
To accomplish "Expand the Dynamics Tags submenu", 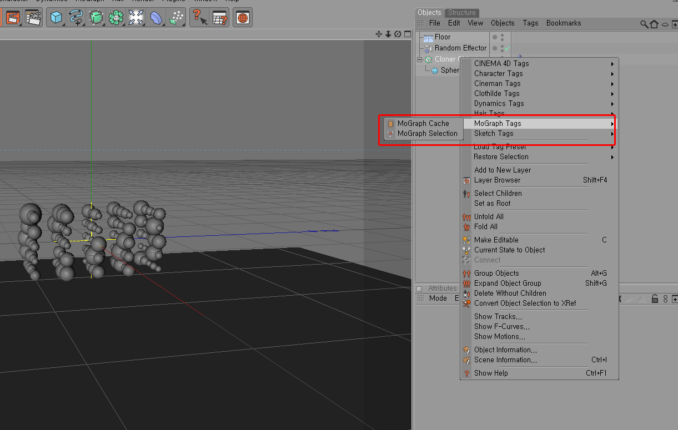I will pyautogui.click(x=539, y=103).
